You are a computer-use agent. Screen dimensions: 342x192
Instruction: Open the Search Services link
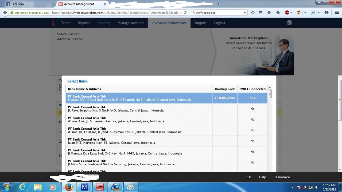click(x=68, y=34)
